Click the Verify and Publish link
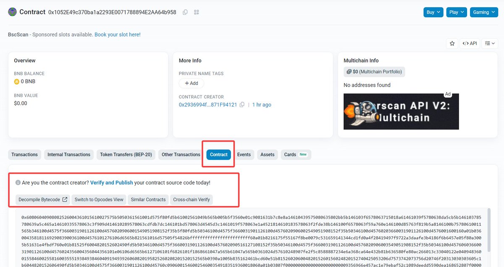This screenshot has width=504, height=267. pyautogui.click(x=112, y=183)
